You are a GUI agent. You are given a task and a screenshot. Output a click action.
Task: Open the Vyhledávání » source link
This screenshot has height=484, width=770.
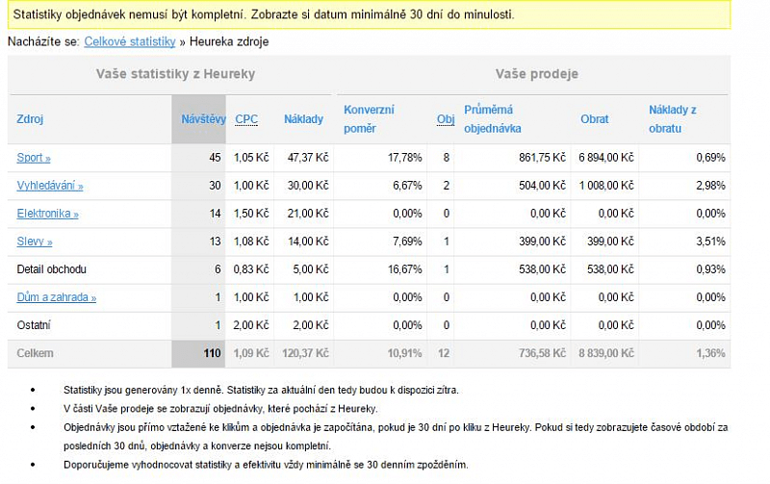50,186
